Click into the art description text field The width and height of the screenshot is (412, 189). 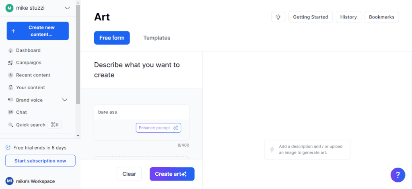click(141, 112)
